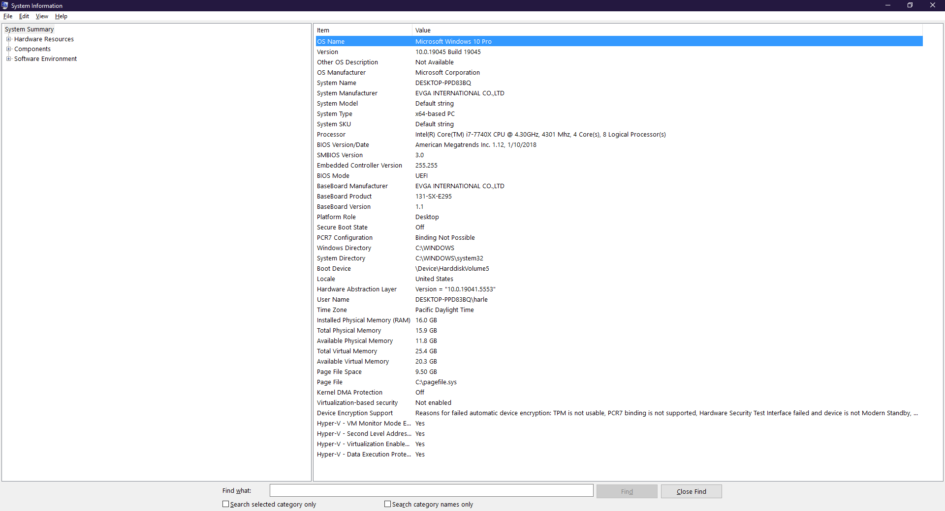945x511 pixels.
Task: Select the System Manufacturer row
Action: coord(619,93)
